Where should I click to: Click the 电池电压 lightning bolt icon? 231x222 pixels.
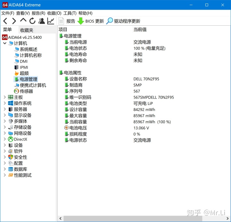[66, 128]
